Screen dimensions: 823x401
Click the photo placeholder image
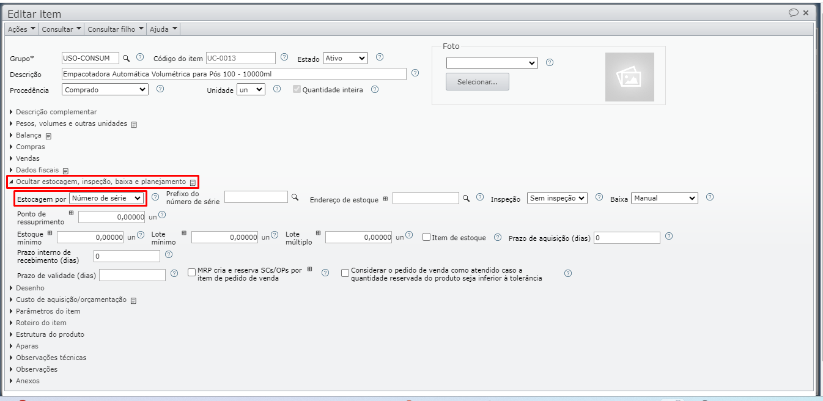click(629, 77)
